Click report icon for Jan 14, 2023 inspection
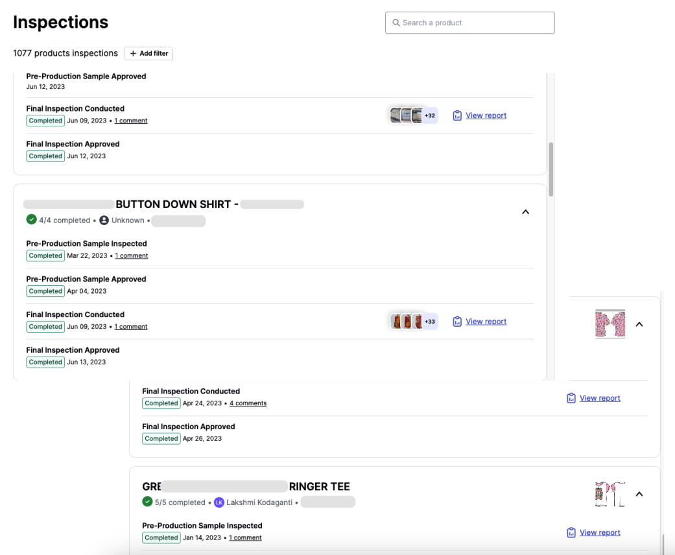The image size is (675, 555). pos(571,532)
